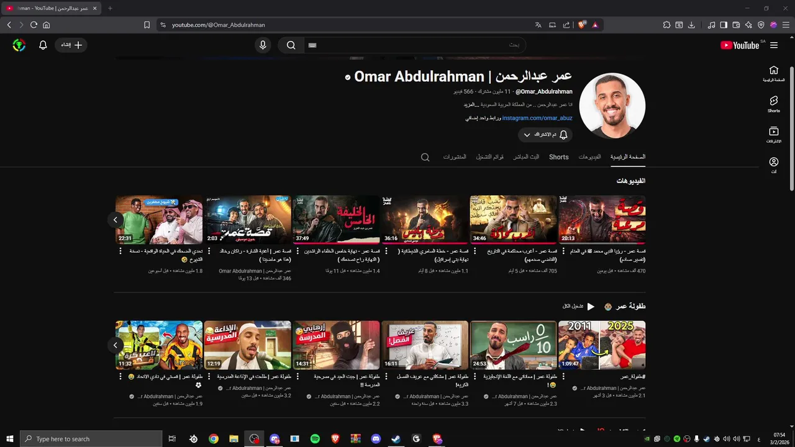This screenshot has width=795, height=447.
Task: Open options menu for the 37:49 video
Action: (298, 252)
